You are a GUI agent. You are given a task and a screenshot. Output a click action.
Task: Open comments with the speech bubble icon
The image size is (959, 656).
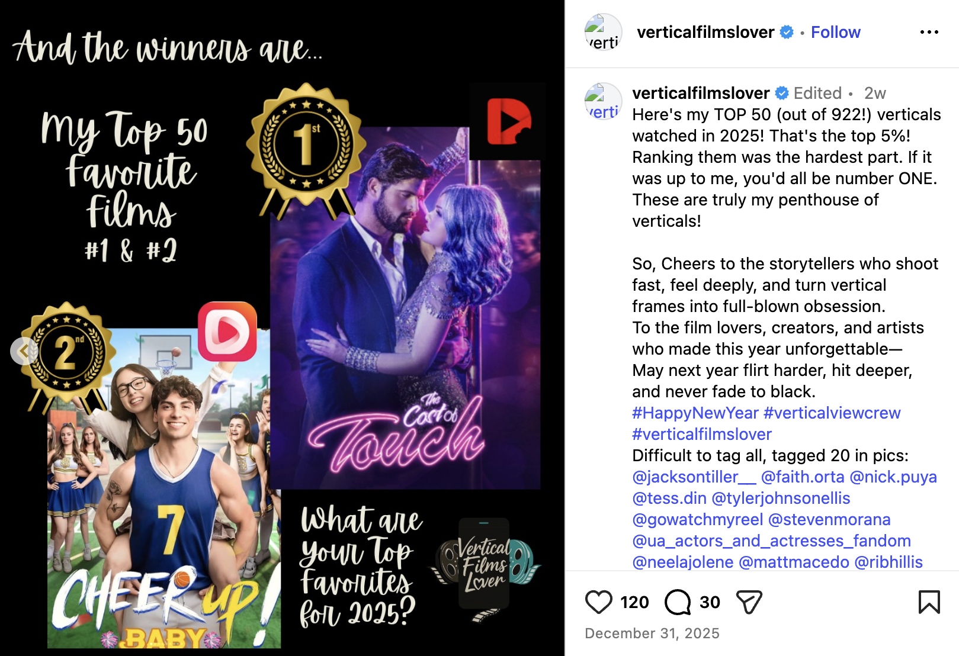[x=678, y=602]
